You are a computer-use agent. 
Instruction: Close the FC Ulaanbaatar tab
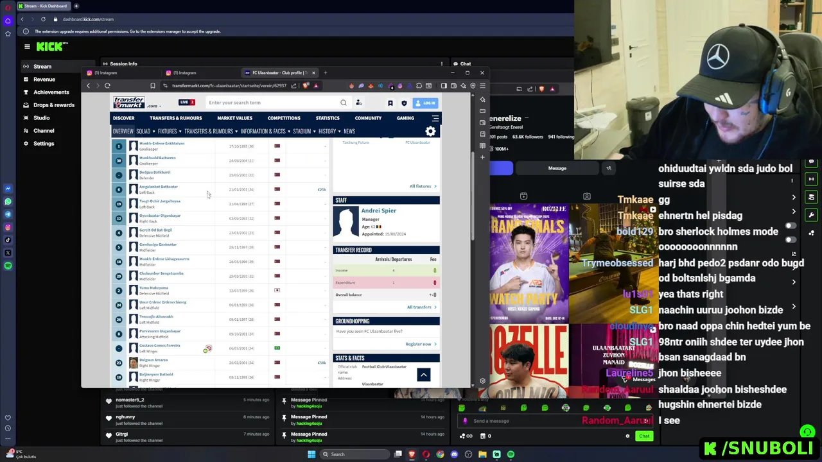[313, 73]
